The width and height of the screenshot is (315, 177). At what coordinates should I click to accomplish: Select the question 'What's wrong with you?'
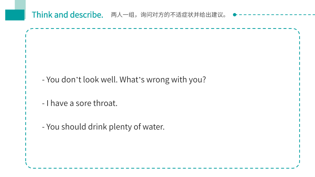coord(163,80)
